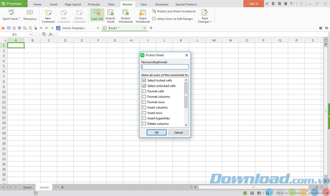Uncheck Select unlocked cells
The image size is (330, 196).
click(144, 86)
